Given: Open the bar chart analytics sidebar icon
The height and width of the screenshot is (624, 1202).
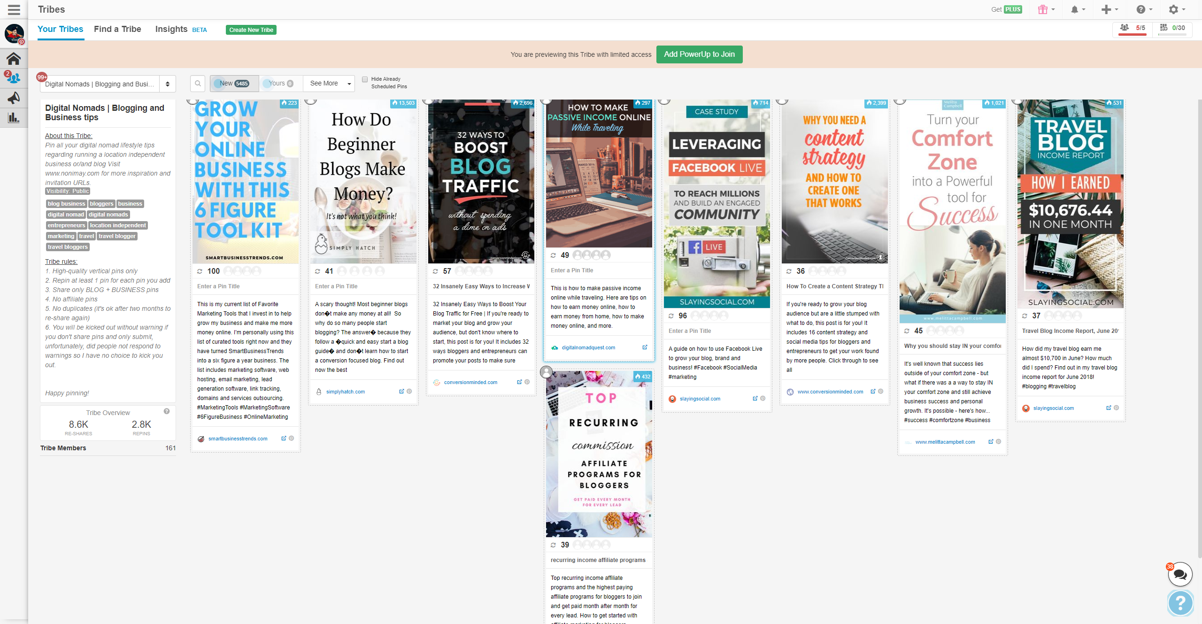Looking at the screenshot, I should pyautogui.click(x=14, y=117).
